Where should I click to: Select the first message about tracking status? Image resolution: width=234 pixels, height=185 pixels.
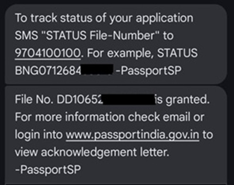pos(116,44)
